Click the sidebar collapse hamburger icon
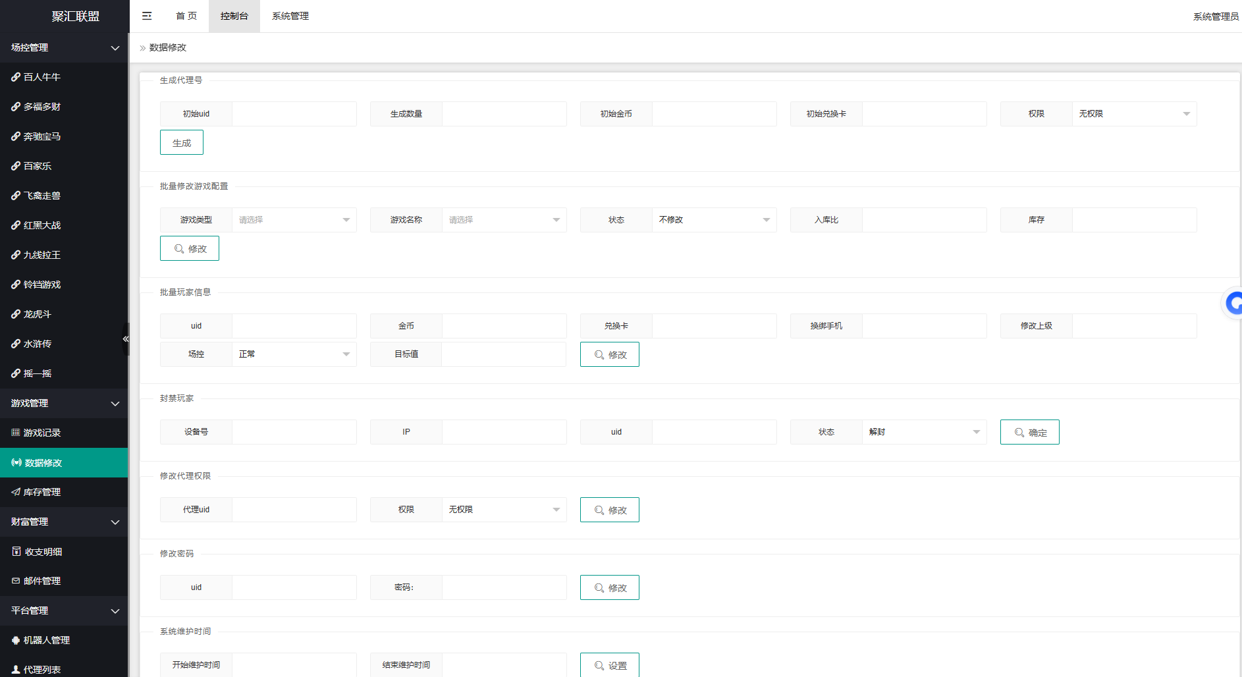The image size is (1242, 677). pos(147,16)
